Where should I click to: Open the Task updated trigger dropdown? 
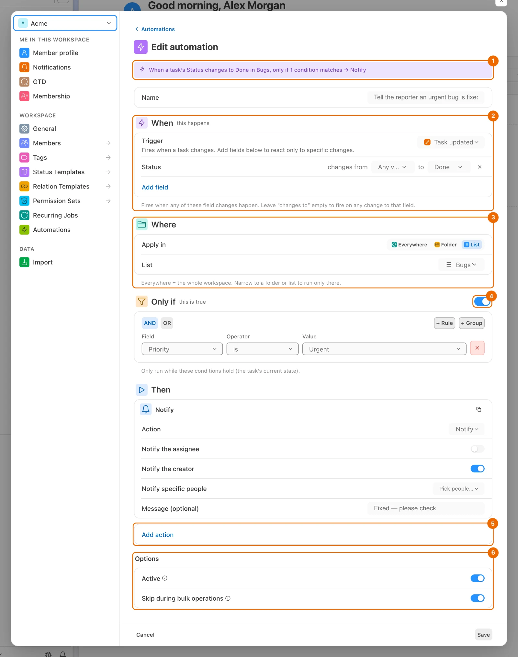click(451, 142)
